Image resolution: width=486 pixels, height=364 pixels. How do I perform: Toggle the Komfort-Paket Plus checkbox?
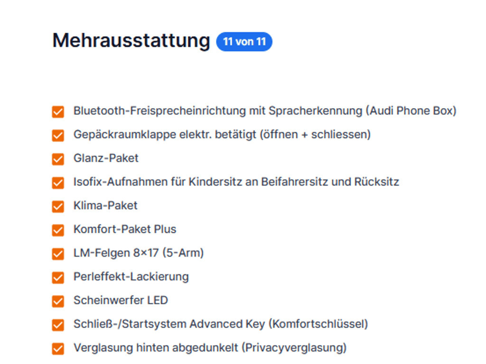coord(58,230)
